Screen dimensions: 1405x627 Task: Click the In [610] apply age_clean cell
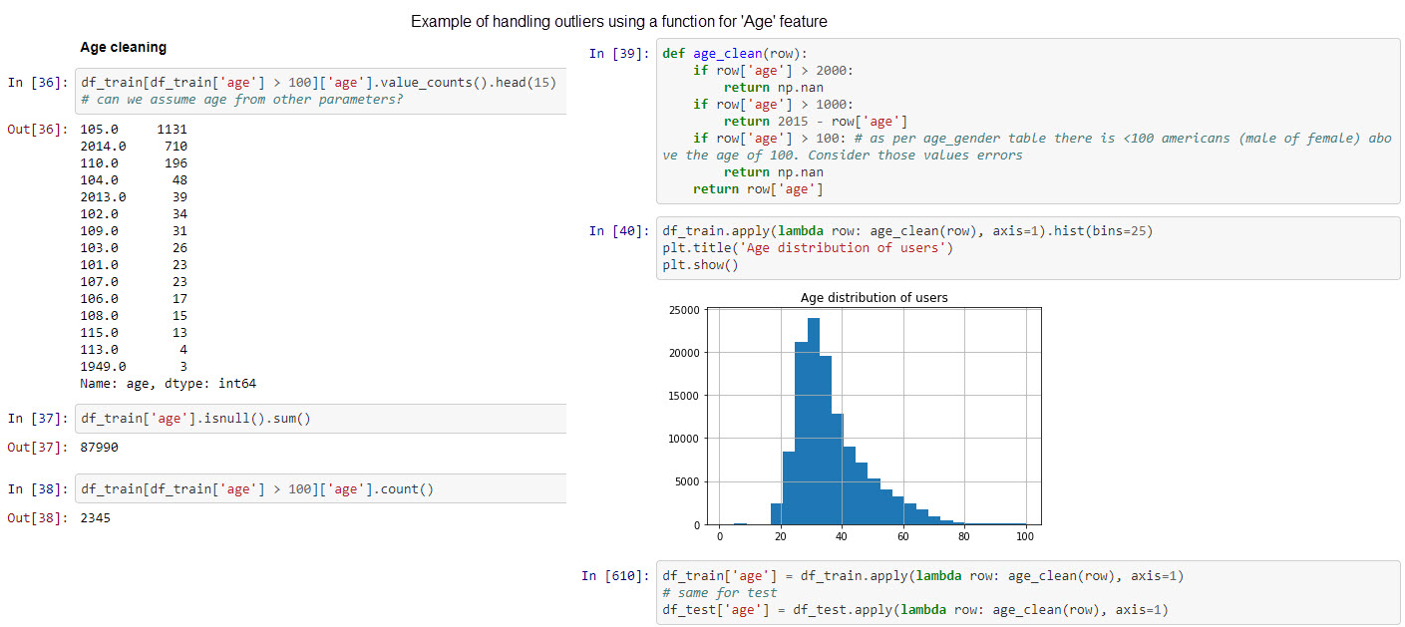click(x=1028, y=592)
